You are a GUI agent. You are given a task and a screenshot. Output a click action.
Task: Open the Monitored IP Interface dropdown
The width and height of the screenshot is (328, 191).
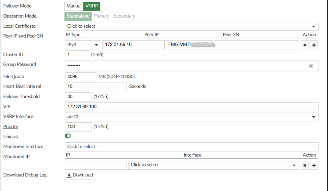coord(214,165)
